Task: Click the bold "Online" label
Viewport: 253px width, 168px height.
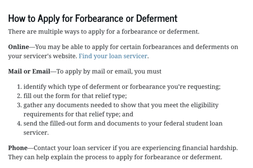Action: 18,47
